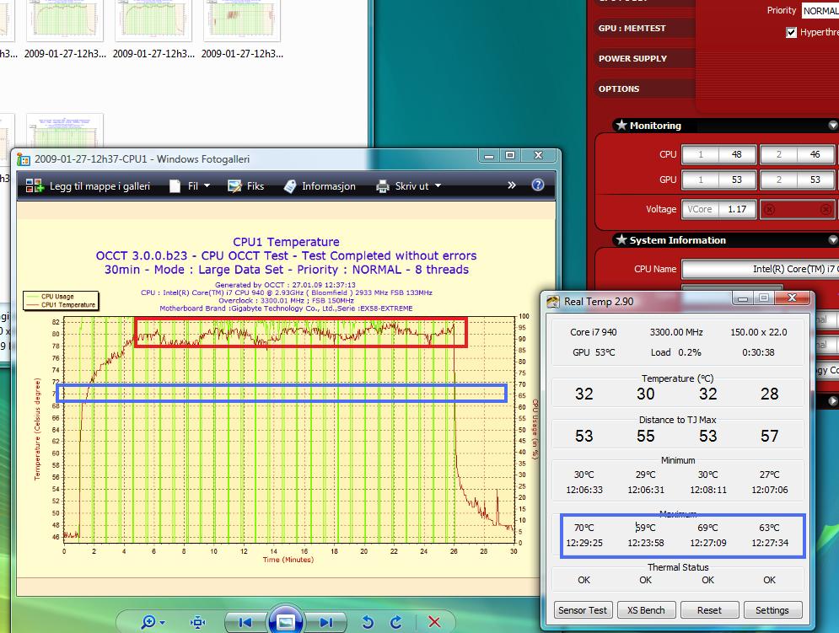Screen dimensions: 839x633
Task: Click the 150.00 x 22.0 multiplier text
Action: (759, 332)
